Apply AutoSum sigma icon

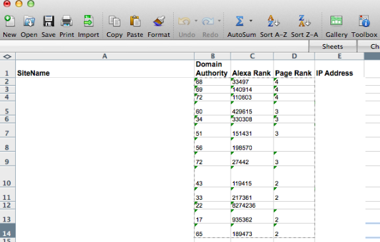[x=239, y=21]
